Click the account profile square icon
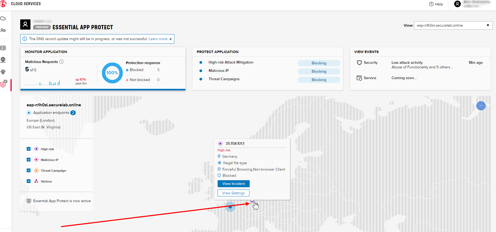 pos(25,24)
